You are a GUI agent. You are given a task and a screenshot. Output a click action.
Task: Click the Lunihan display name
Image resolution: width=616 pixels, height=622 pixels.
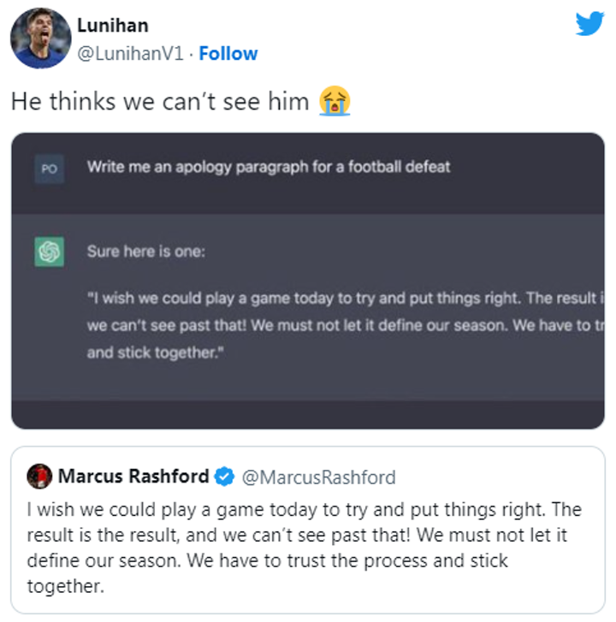(112, 26)
